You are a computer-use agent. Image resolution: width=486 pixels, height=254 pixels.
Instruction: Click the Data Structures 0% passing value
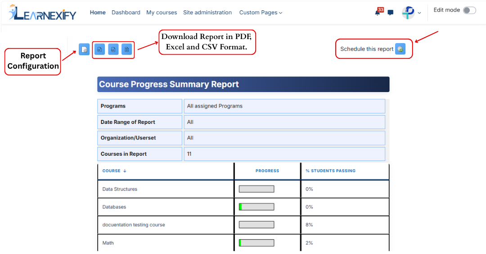tap(309, 189)
